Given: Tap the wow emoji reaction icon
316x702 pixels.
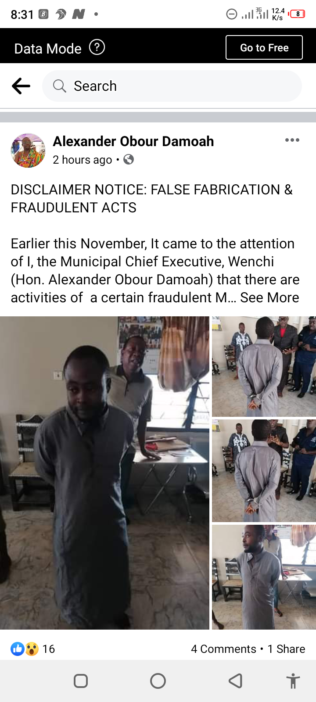Looking at the screenshot, I should point(32,648).
